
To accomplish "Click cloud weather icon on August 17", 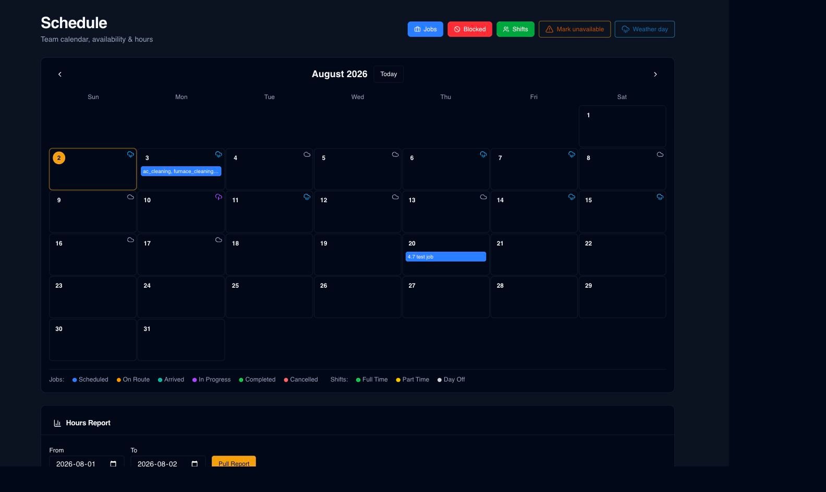I will pos(218,240).
